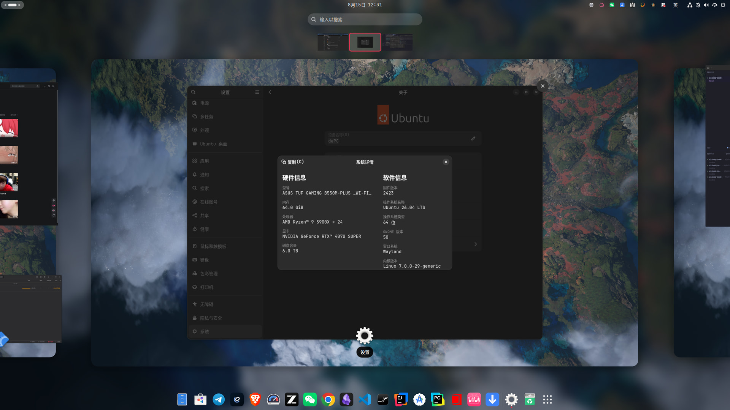Open bilibili from the dock
This screenshot has width=730, height=410.
click(x=474, y=399)
